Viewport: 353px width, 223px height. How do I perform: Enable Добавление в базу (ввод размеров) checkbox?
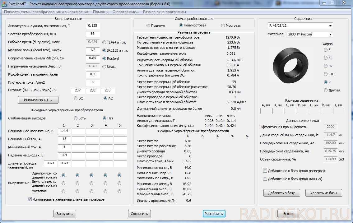click(265, 171)
